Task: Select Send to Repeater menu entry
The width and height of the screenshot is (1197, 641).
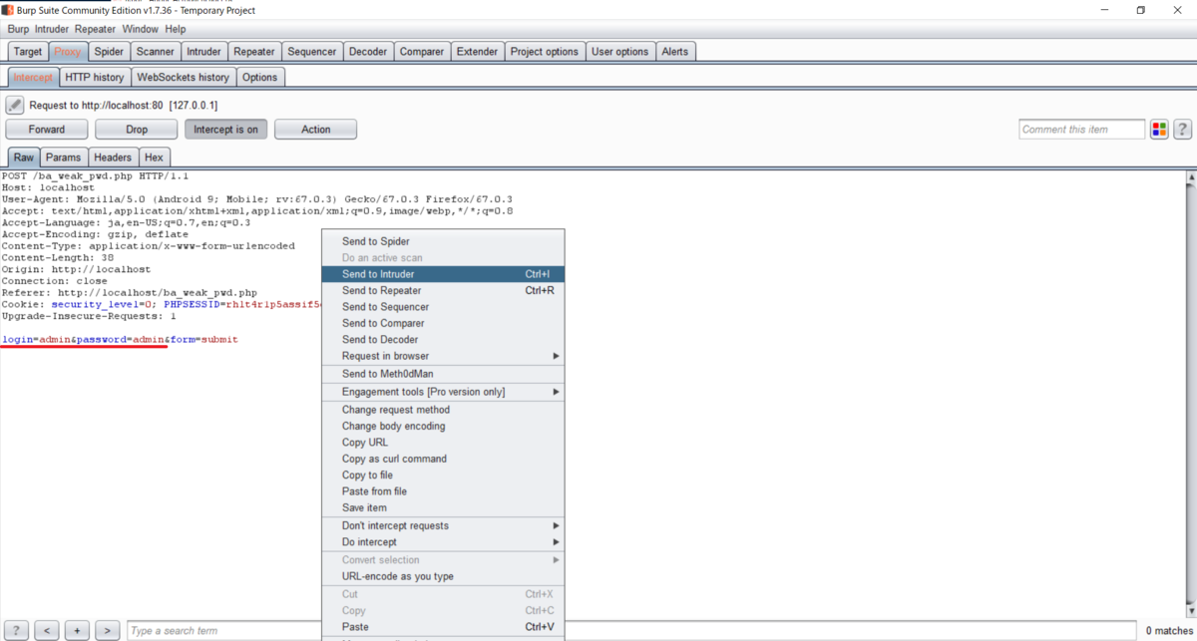Action: tap(443, 290)
